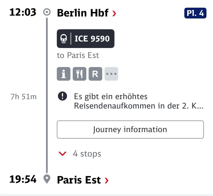This screenshot has width=213, height=196.
Task: Tap the Pl. 4 platform badge
Action: (x=195, y=13)
